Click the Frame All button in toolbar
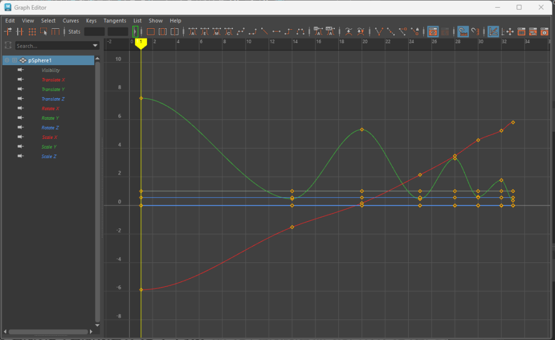 (151, 31)
